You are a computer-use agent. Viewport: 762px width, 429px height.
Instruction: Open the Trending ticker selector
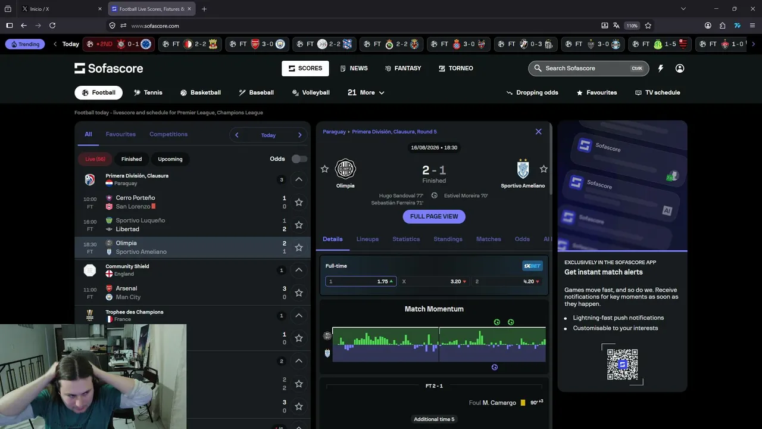pos(24,44)
